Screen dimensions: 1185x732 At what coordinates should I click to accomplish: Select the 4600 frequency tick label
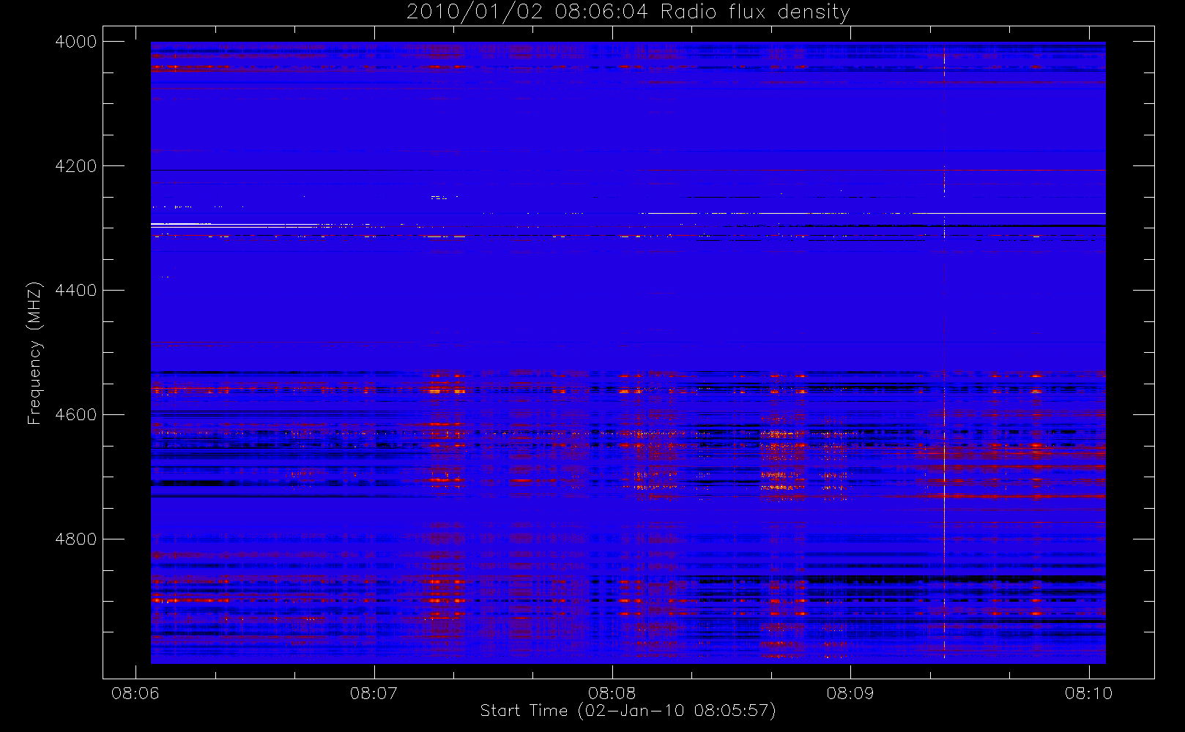[76, 415]
